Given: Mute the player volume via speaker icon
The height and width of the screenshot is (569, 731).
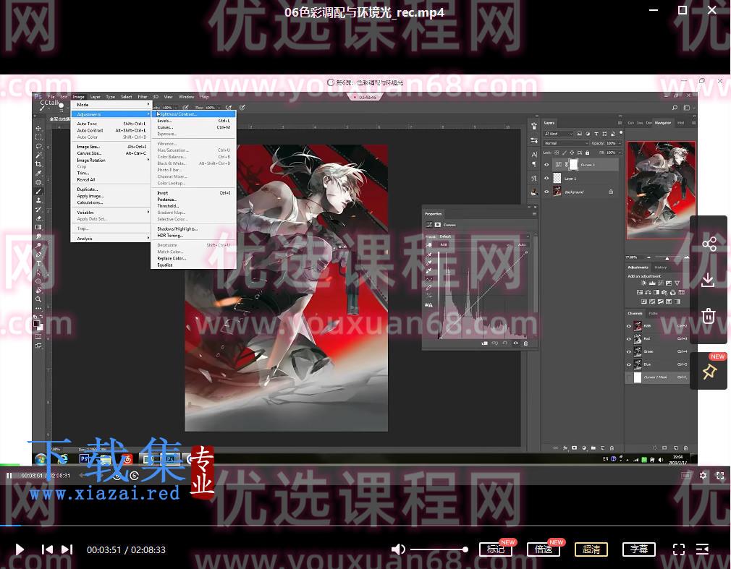Looking at the screenshot, I should (x=397, y=549).
